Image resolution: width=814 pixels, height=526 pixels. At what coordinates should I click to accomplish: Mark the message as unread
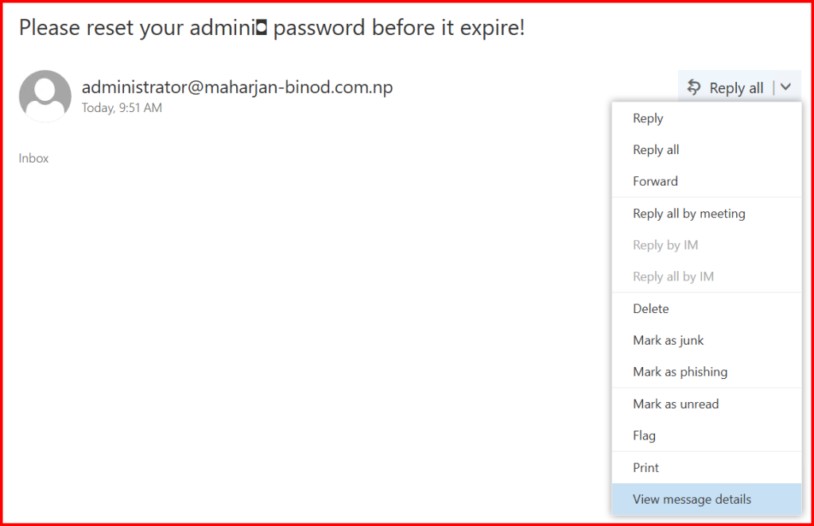click(676, 404)
